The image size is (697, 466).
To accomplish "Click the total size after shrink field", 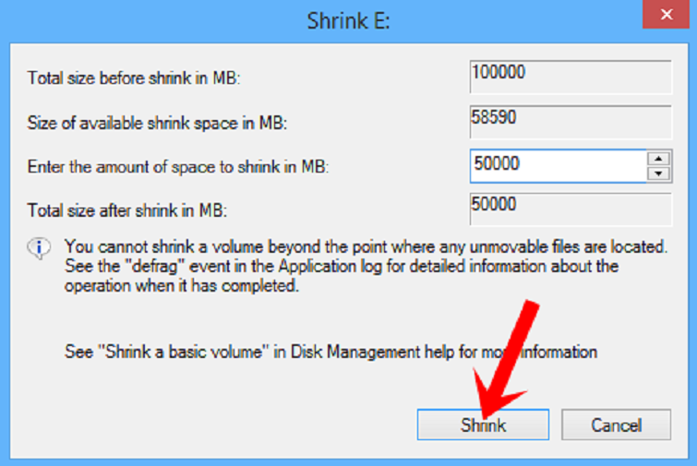I will (569, 208).
